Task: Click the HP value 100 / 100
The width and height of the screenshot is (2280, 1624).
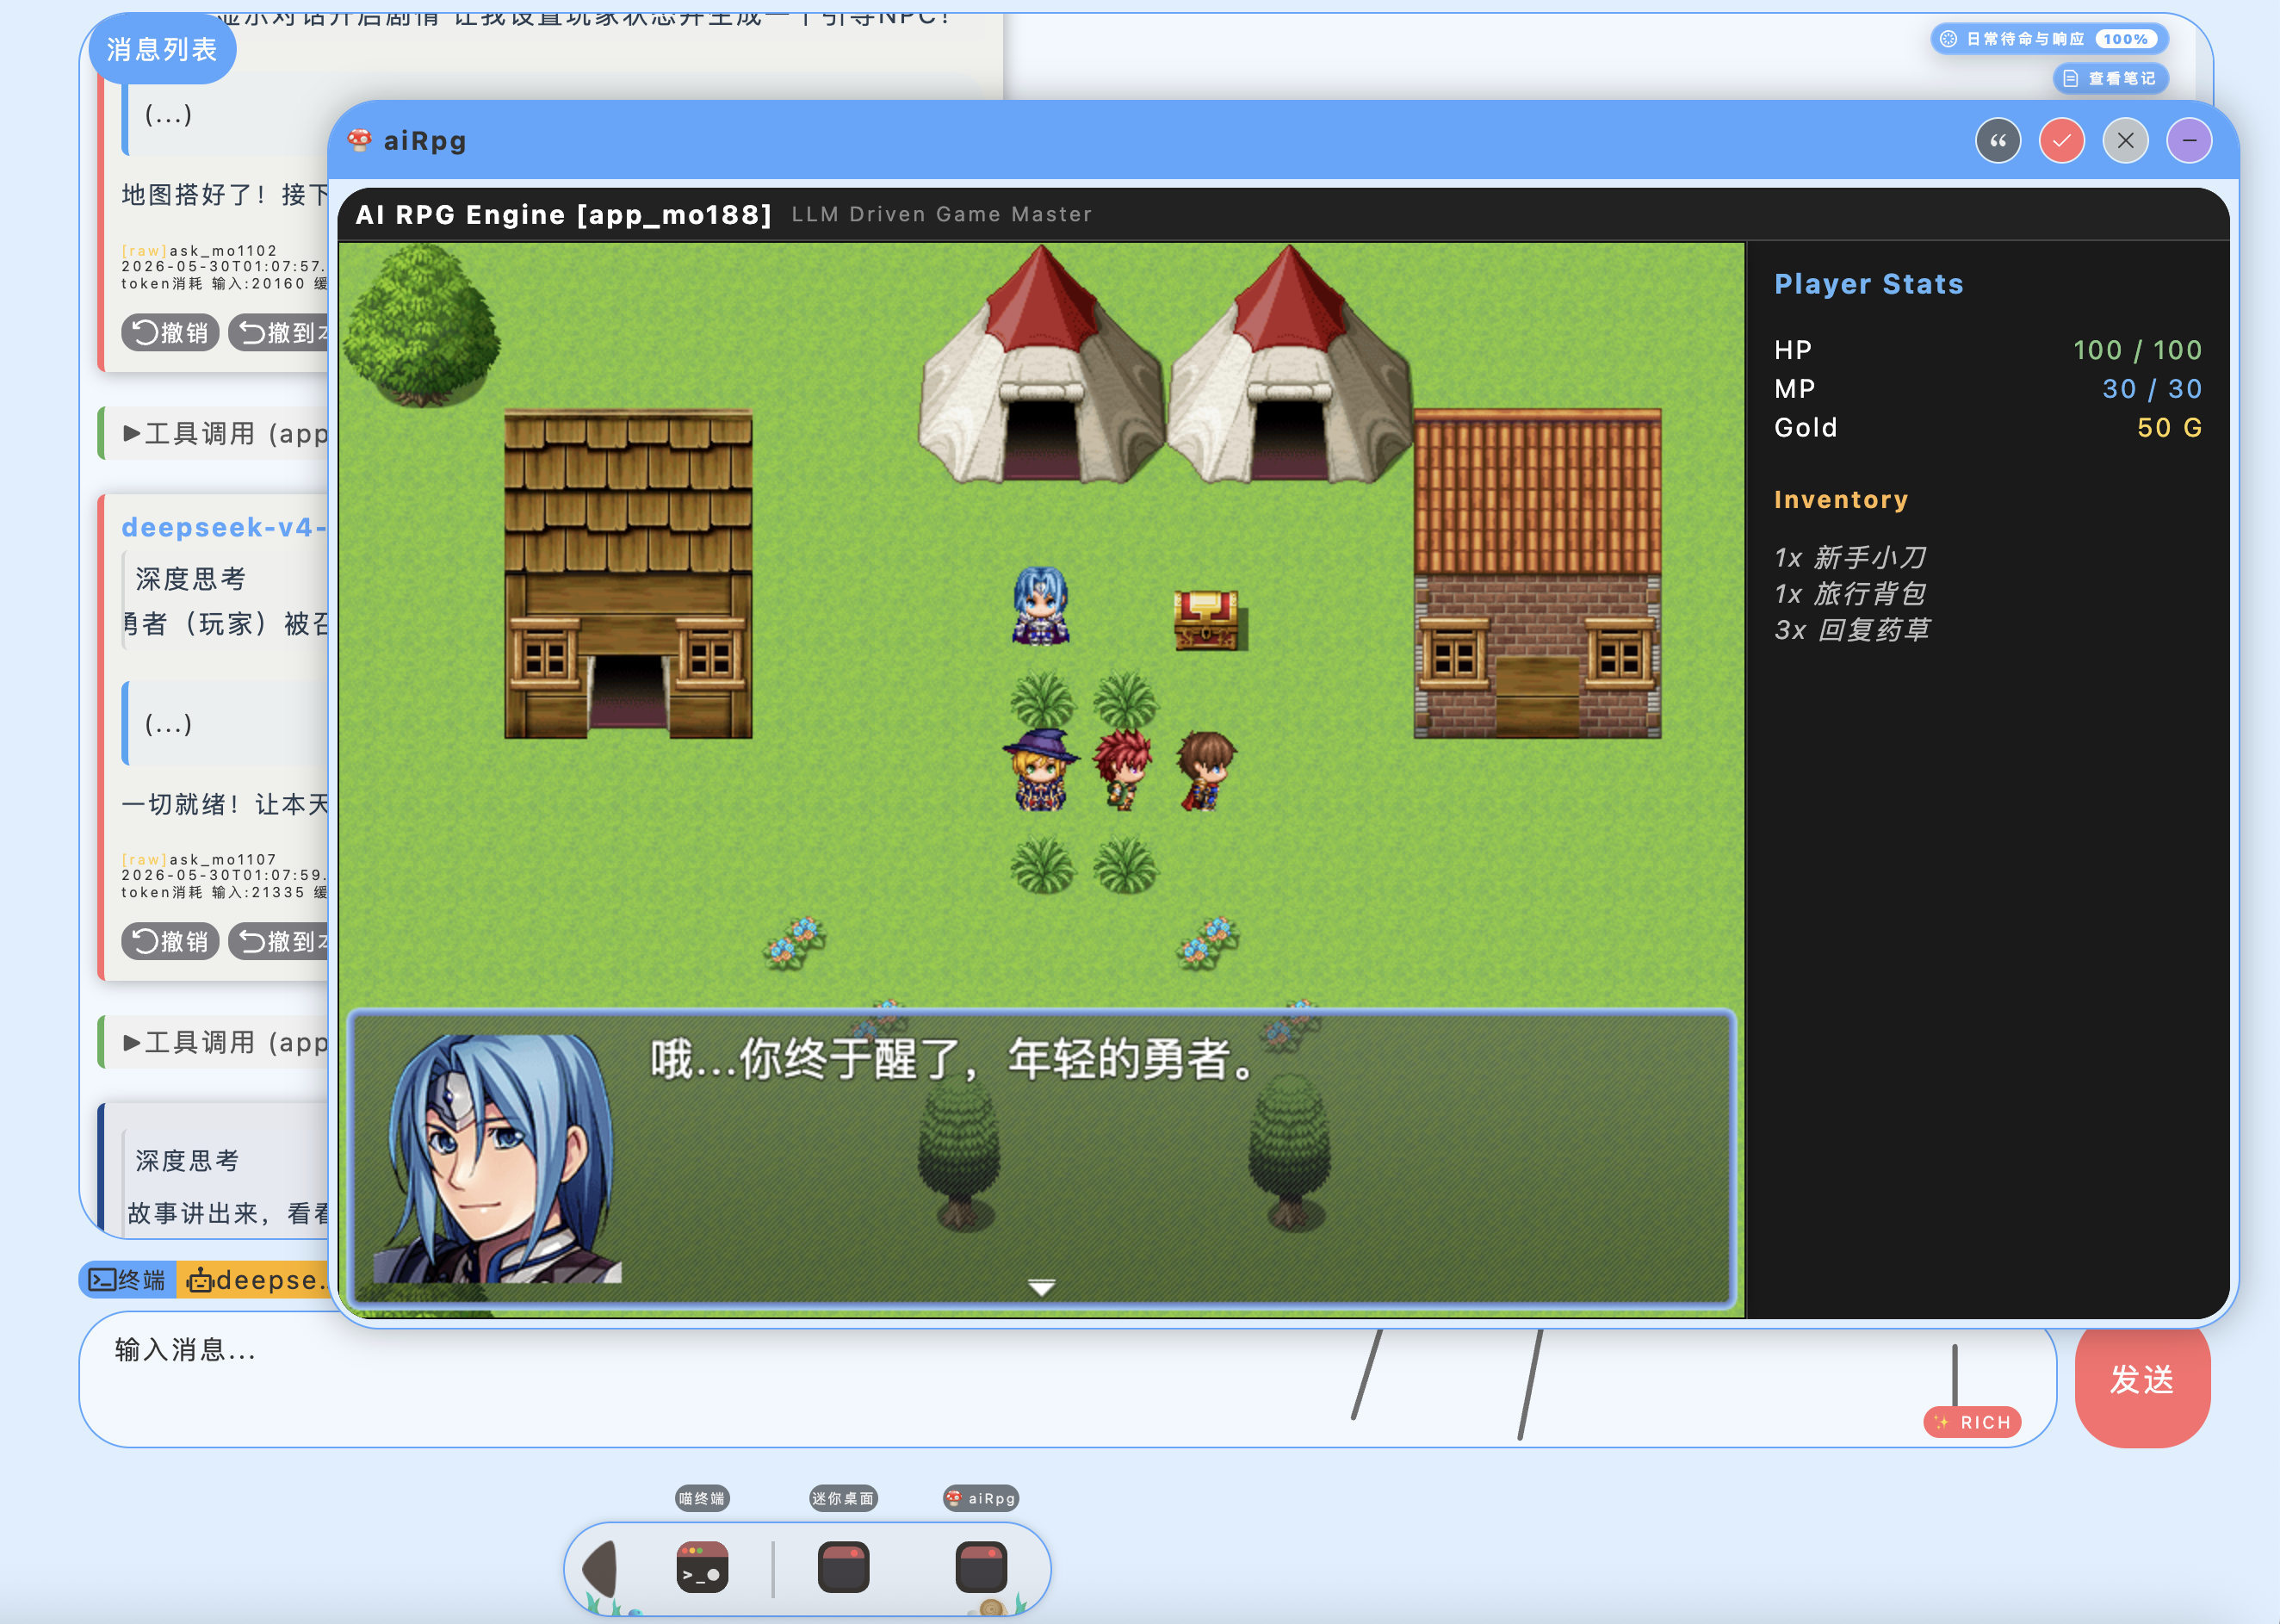Action: click(x=2137, y=350)
